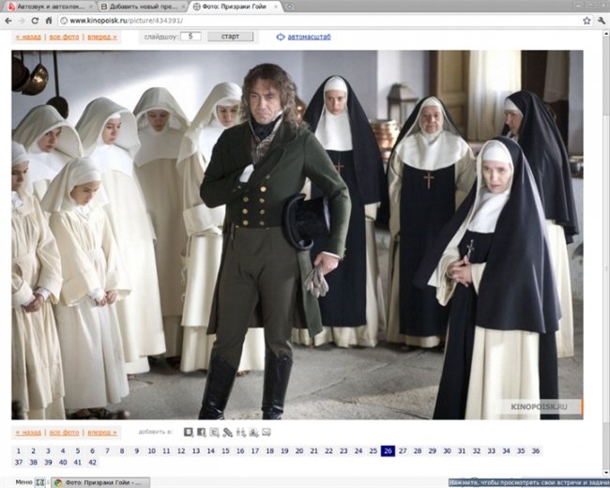Viewport: 610px width, 488px height.
Task: Open the 'Меню' button in the taskbar
Action: (23, 481)
